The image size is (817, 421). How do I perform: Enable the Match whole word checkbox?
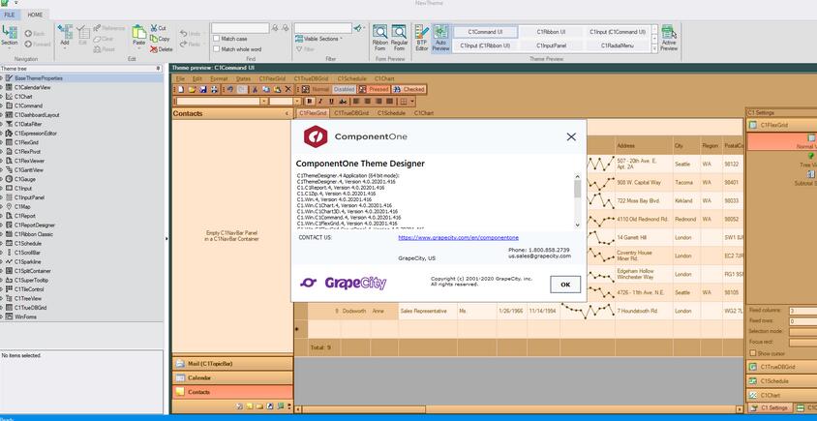pyautogui.click(x=216, y=49)
